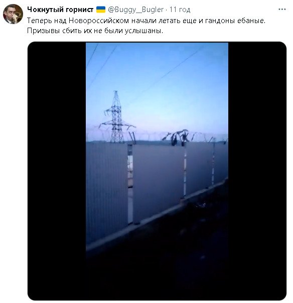Click the first line of tweet text

point(146,21)
